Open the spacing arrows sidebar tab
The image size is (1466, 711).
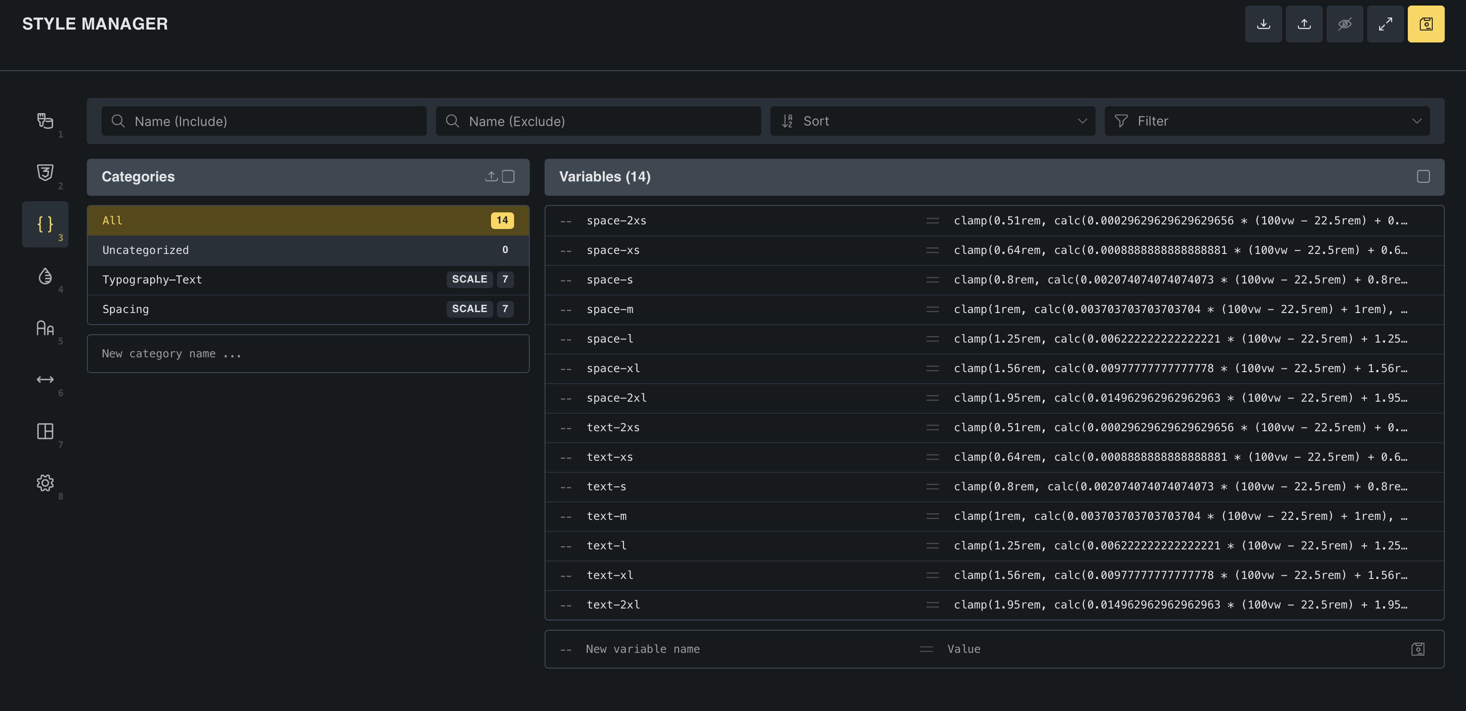tap(45, 380)
